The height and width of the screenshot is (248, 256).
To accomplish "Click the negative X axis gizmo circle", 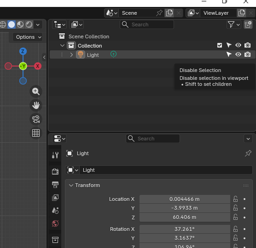I will 8,66.
